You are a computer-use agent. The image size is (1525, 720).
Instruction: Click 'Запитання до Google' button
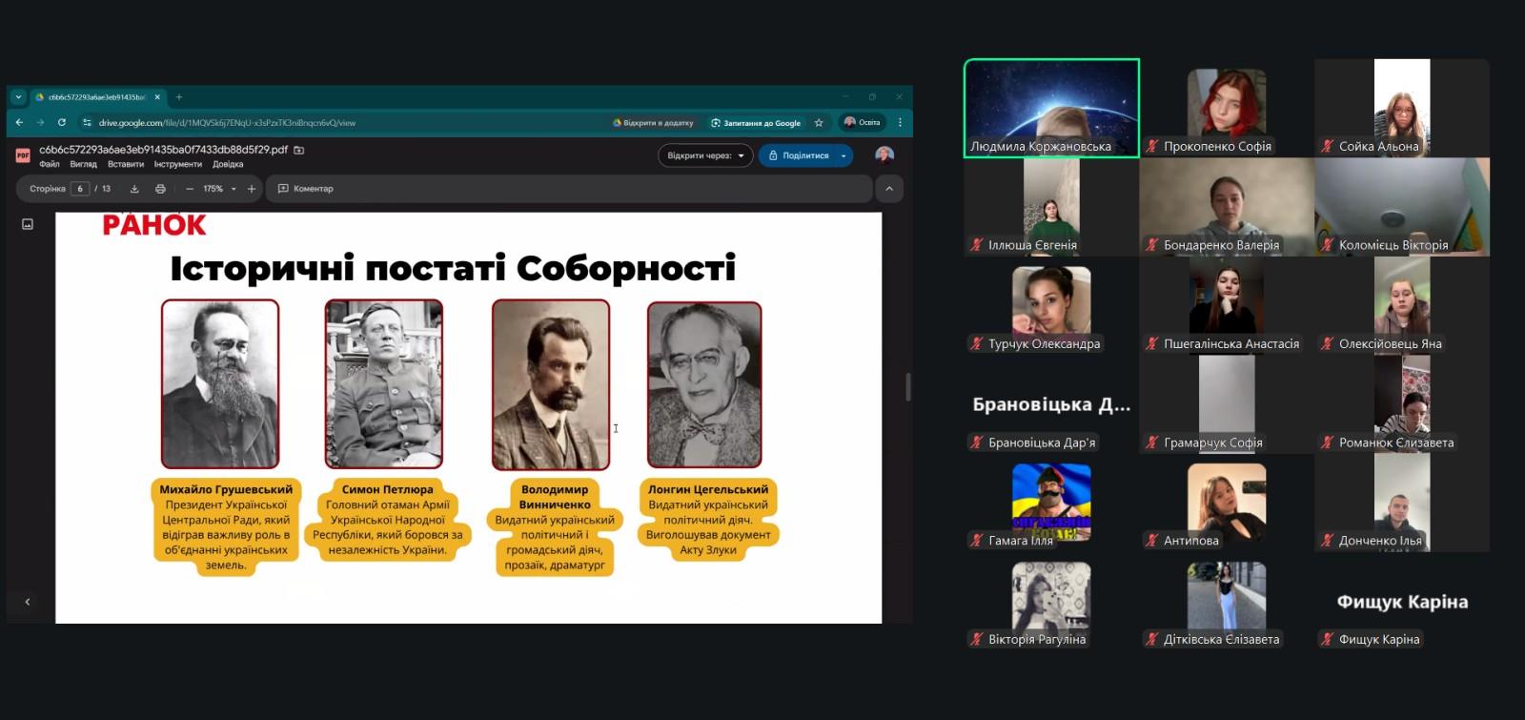756,123
